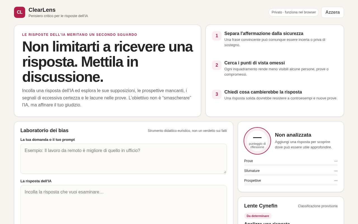Click the 'Prospettive' score label
This screenshot has height=224, width=358.
click(x=253, y=181)
